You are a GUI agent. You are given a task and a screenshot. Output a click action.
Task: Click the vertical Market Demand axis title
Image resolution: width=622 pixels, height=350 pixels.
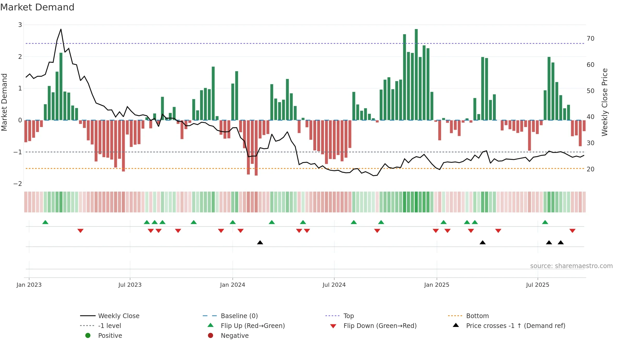click(x=4, y=102)
